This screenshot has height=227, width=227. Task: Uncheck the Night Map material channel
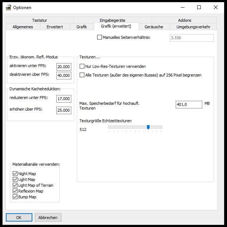point(15,174)
